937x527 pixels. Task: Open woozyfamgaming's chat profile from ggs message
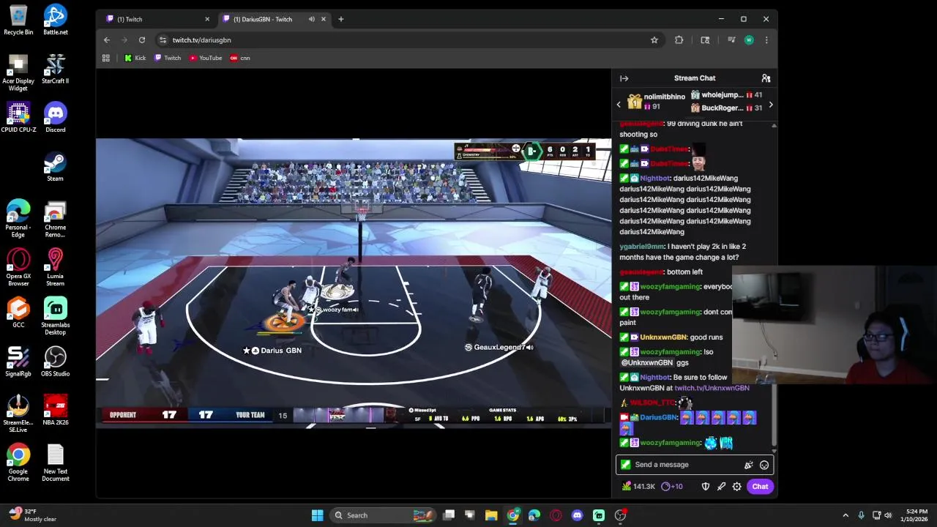pos(670,352)
